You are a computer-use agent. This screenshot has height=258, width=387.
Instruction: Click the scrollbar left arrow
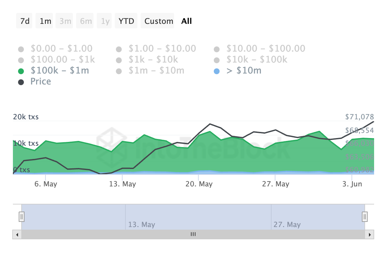pos(17,234)
